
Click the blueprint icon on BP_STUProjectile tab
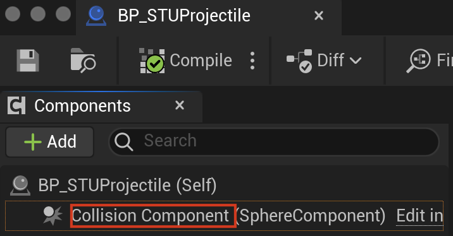pyautogui.click(x=96, y=16)
